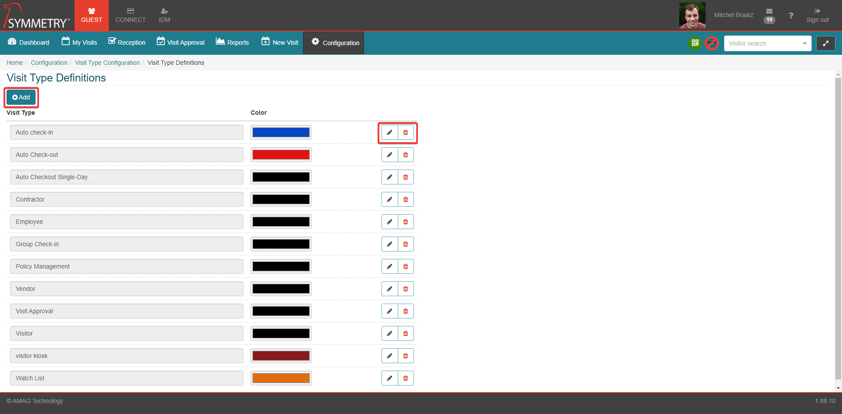842x414 pixels.
Task: Edit the Auto Checkout Single-Day row
Action: tap(389, 177)
